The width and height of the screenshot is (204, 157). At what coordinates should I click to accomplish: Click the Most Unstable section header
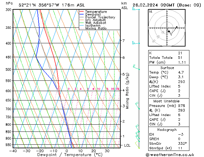coord(167,101)
